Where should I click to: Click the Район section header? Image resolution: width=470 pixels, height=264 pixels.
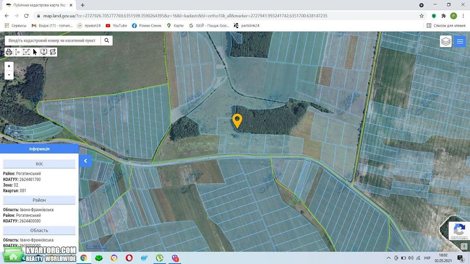click(x=39, y=200)
